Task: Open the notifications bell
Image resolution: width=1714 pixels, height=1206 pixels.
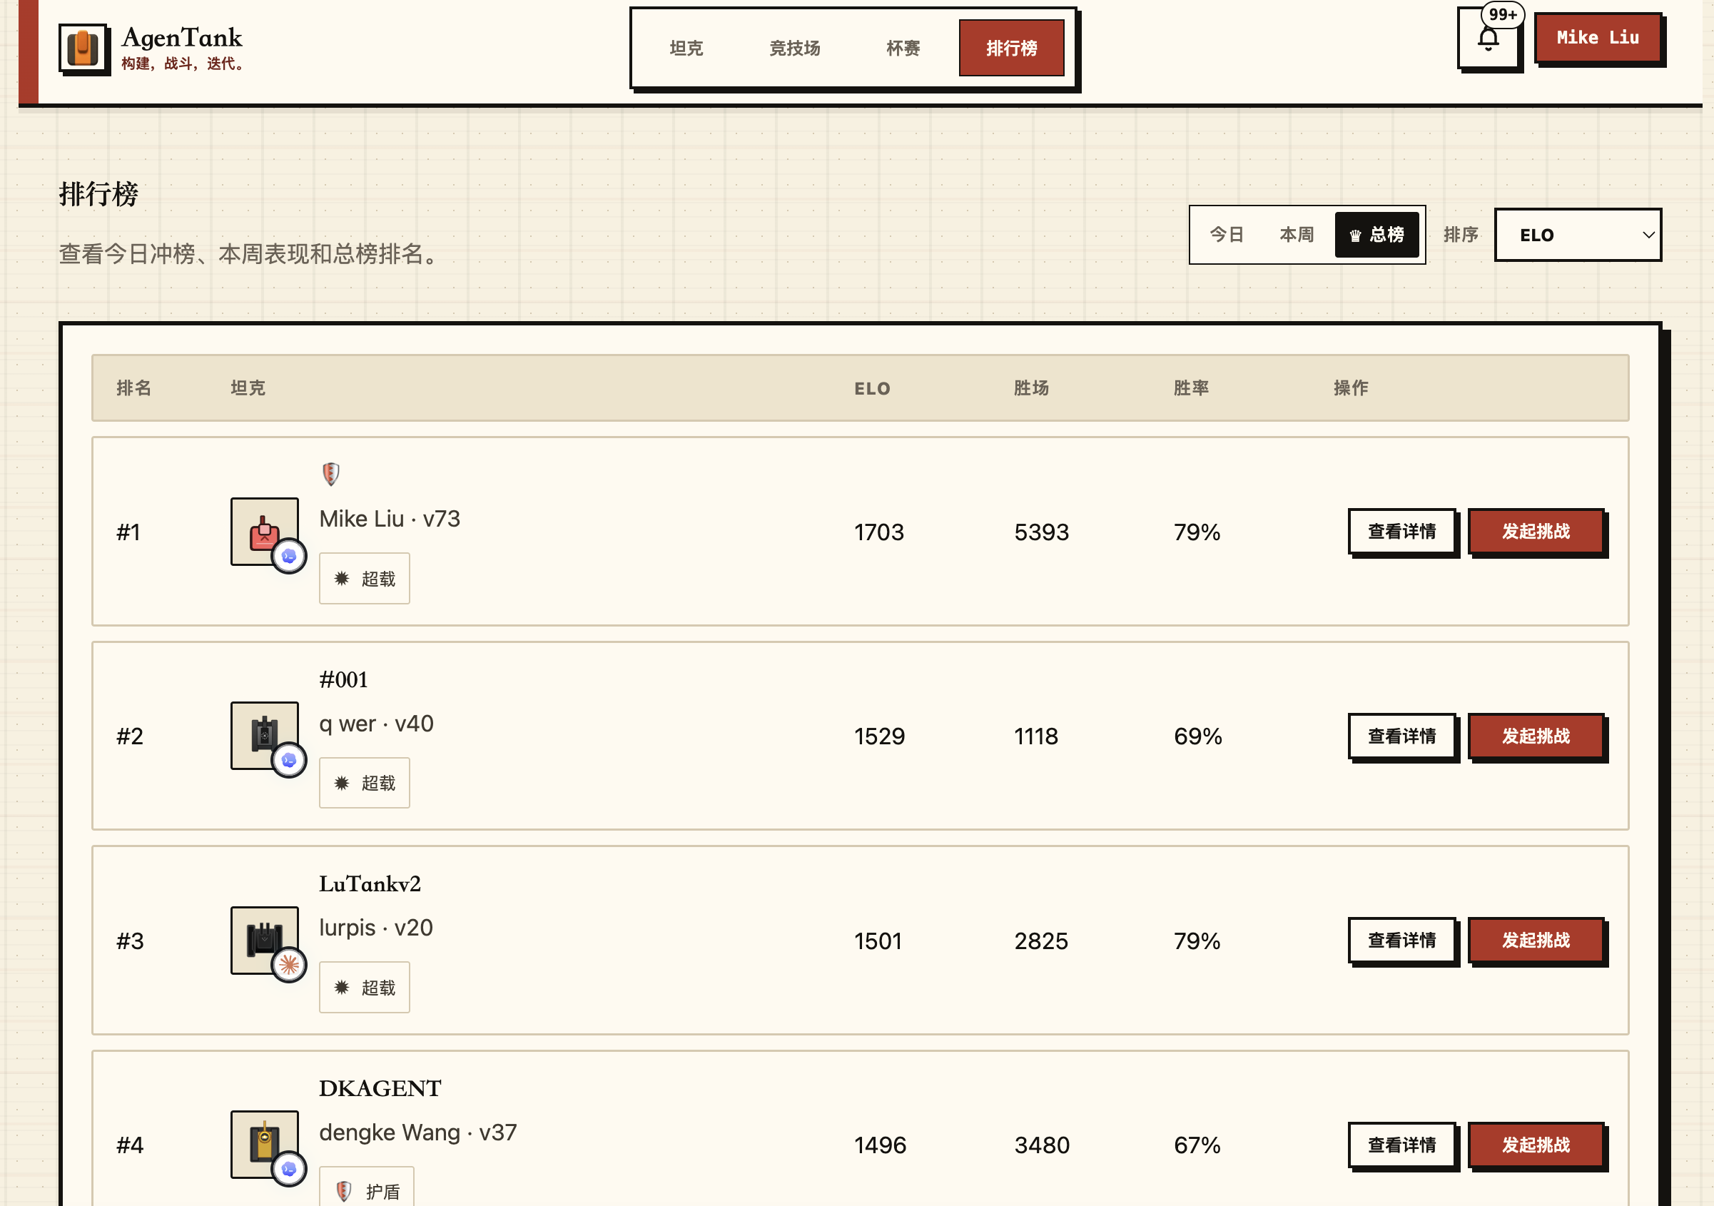Action: point(1488,39)
